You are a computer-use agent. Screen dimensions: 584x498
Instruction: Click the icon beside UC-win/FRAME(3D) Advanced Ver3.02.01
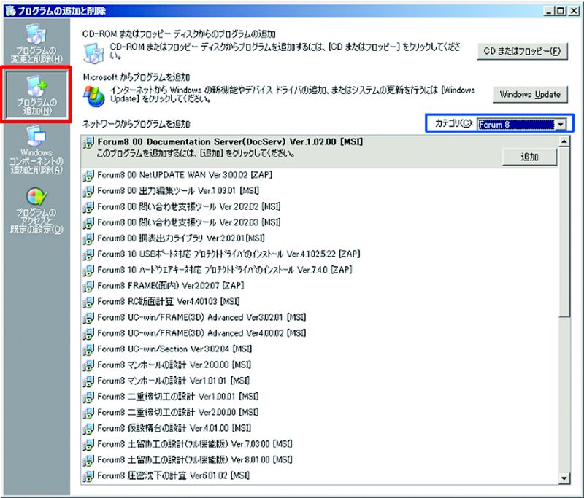point(88,318)
